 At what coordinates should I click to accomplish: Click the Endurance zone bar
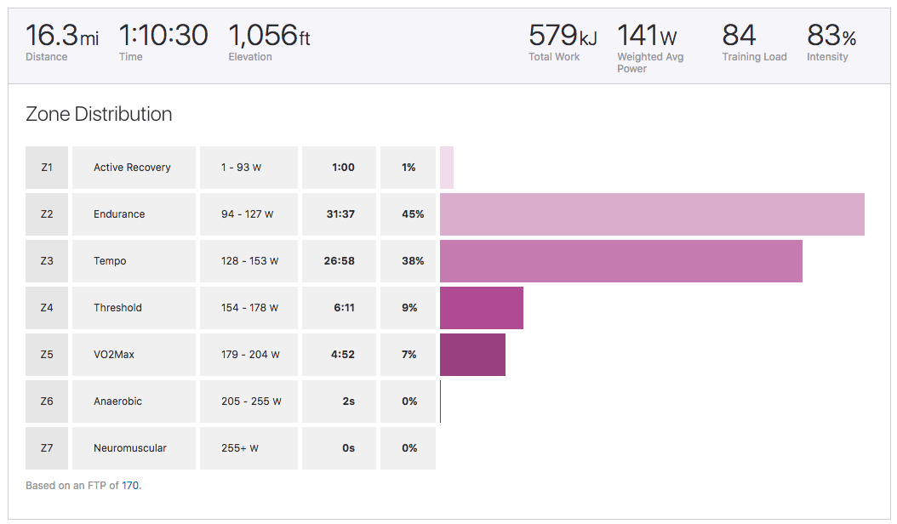point(652,214)
